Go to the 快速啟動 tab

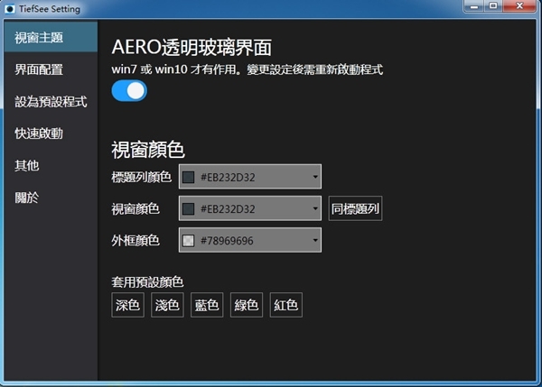51,134
